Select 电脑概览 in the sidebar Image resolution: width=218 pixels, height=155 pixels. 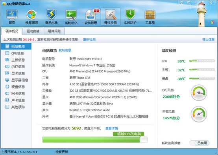click(16, 46)
